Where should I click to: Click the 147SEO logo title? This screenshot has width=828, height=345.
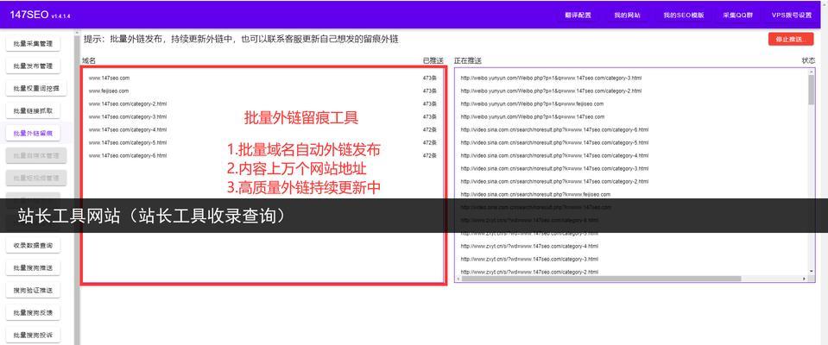[x=29, y=15]
